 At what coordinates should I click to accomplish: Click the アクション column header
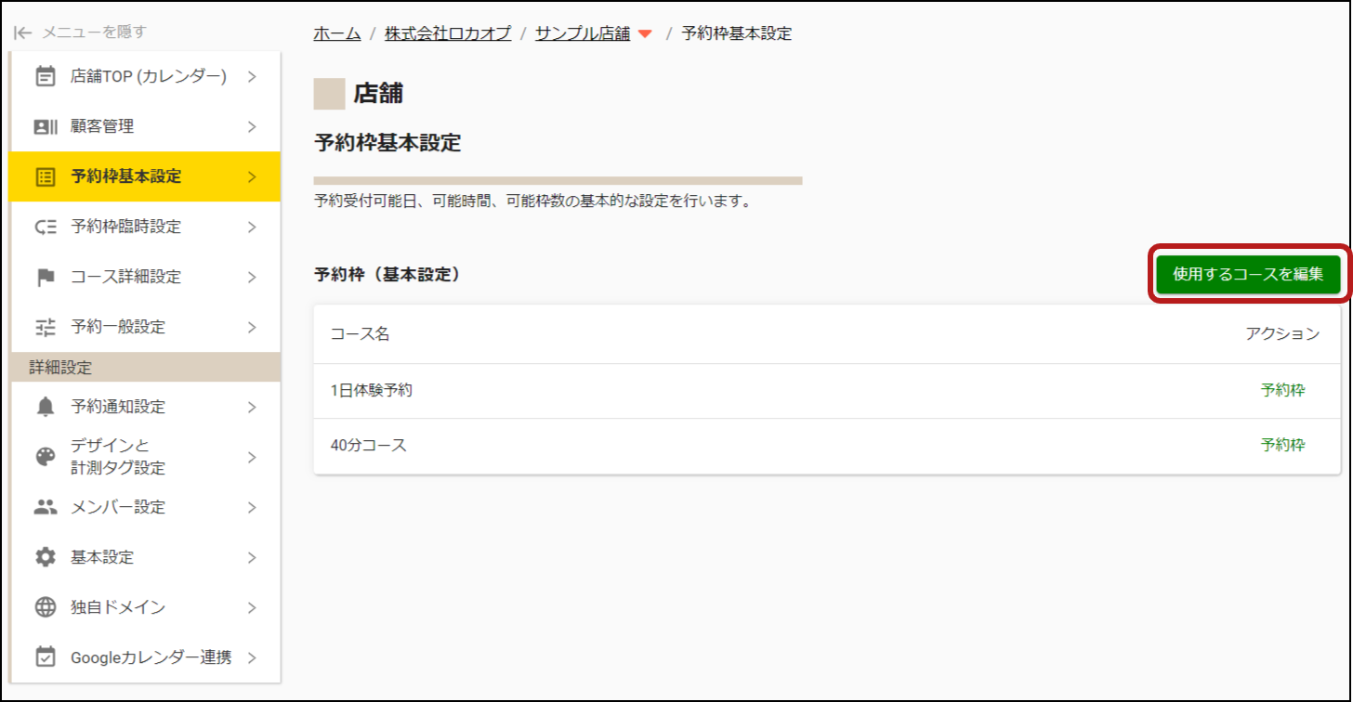[x=1282, y=334]
